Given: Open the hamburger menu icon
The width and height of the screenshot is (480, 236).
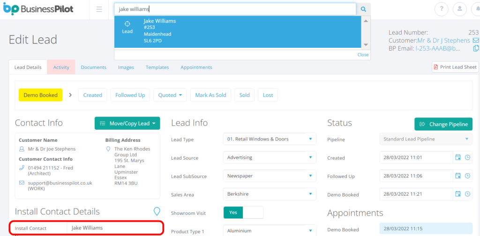Looking at the screenshot, I should (99, 9).
